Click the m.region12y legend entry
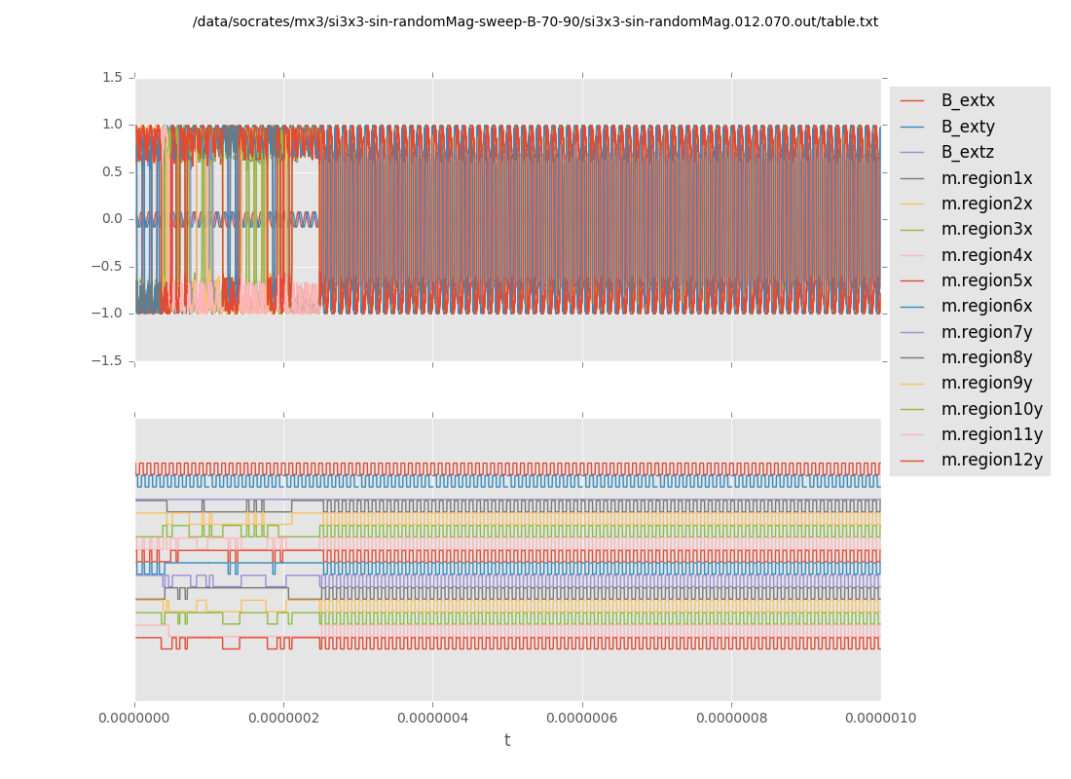Viewport: 1071px width, 779px height. pyautogui.click(x=991, y=461)
